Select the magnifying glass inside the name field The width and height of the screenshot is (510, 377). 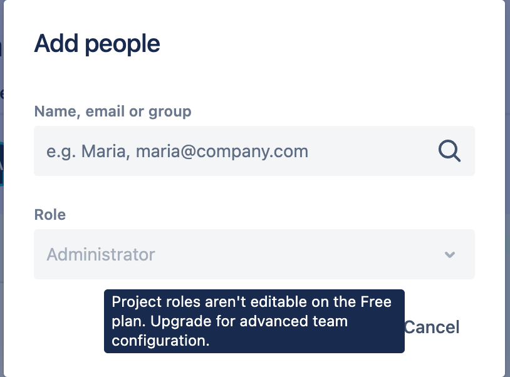tap(449, 151)
